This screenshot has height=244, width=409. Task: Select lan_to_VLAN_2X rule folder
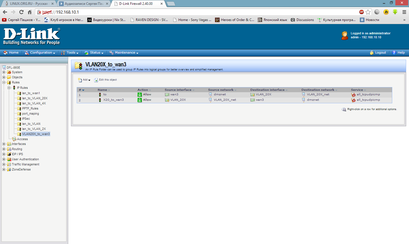click(34, 129)
